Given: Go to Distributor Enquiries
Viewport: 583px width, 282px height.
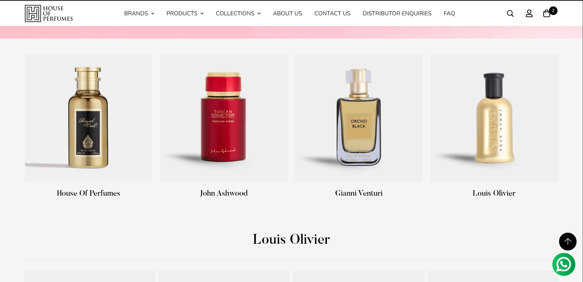Looking at the screenshot, I should (x=397, y=13).
